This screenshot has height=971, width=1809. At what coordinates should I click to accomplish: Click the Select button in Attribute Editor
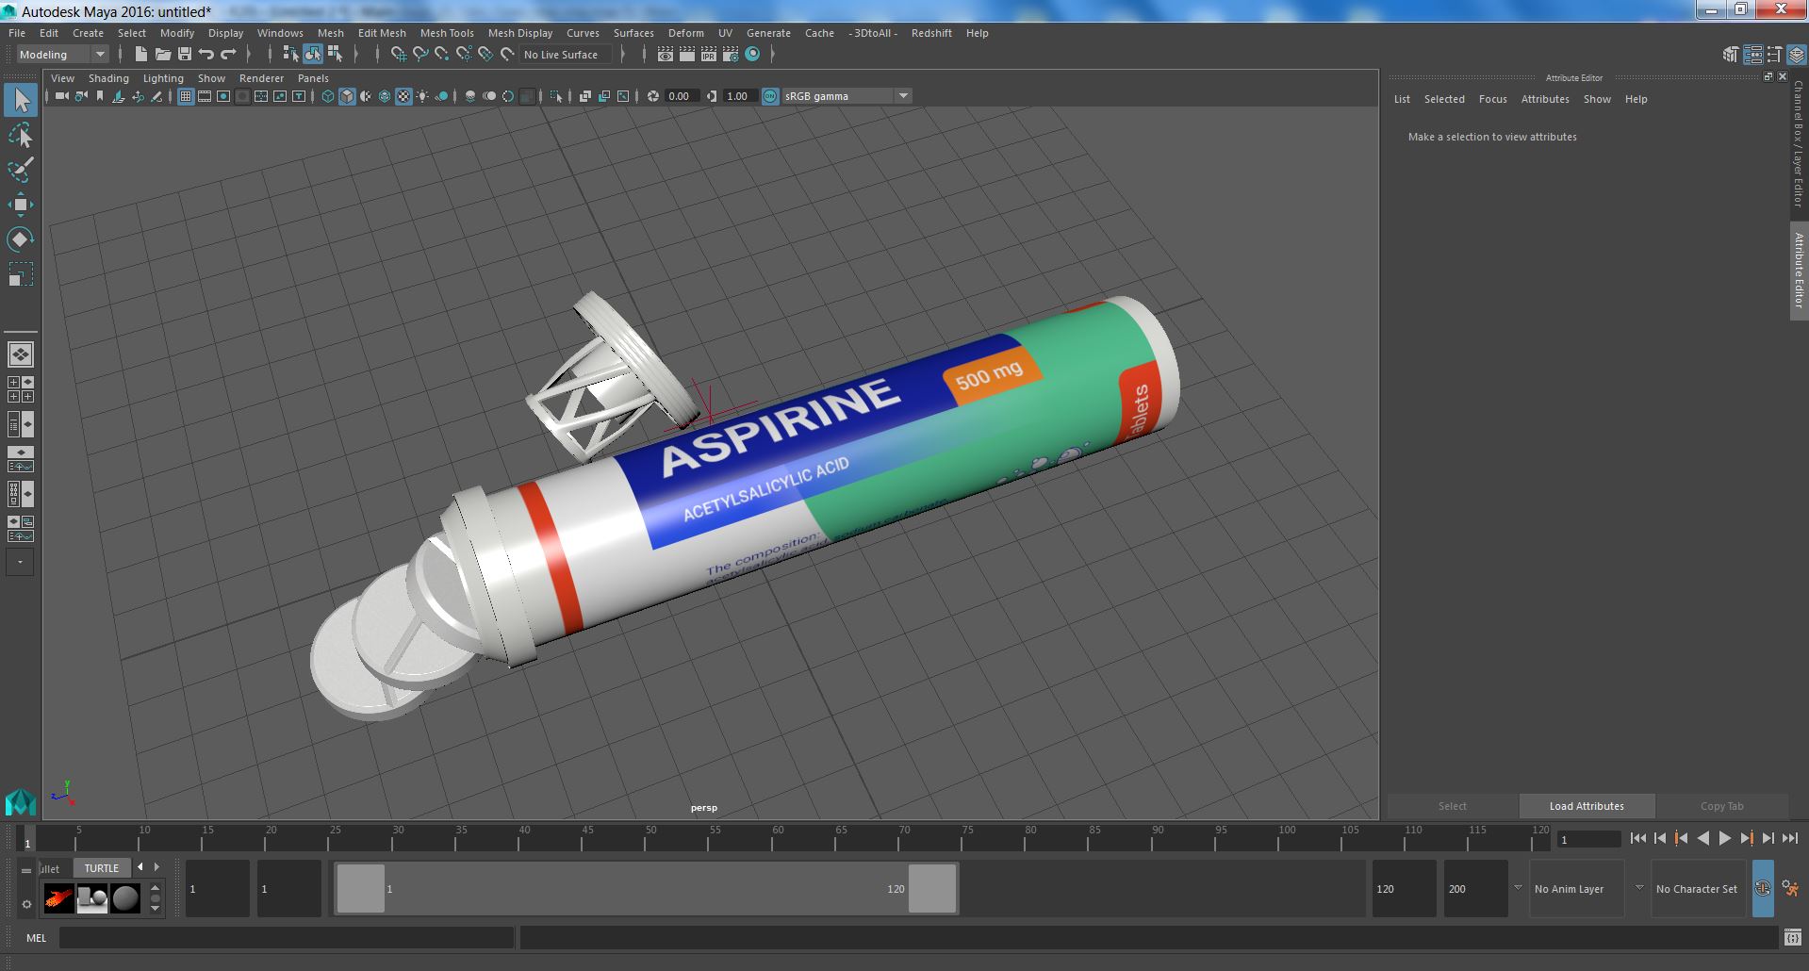click(1452, 806)
